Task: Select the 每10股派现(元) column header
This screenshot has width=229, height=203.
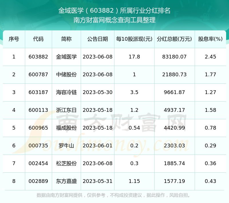Action: [134, 39]
